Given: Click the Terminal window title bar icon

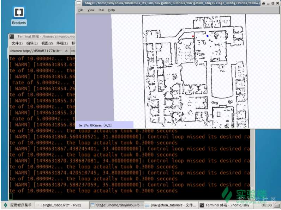Looking at the screenshot, I should pos(12,37).
